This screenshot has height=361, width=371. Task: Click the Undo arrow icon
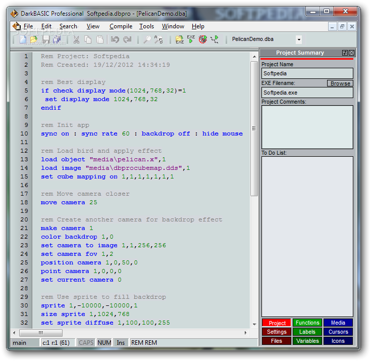[x=115, y=39]
